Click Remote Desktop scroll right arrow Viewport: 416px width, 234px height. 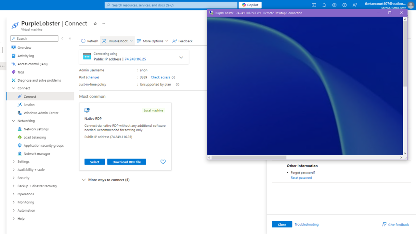point(401,157)
